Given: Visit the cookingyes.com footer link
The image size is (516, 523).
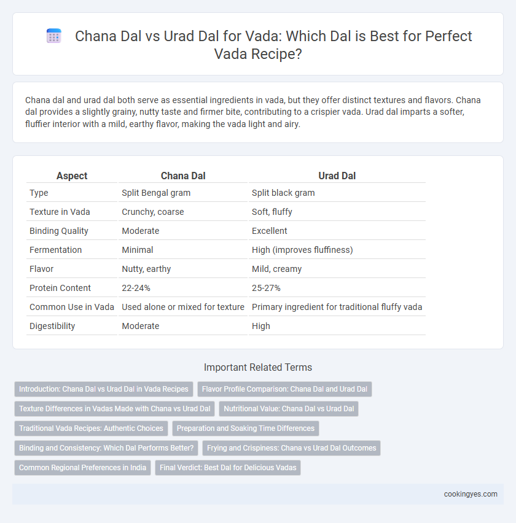Looking at the screenshot, I should pos(471,494).
